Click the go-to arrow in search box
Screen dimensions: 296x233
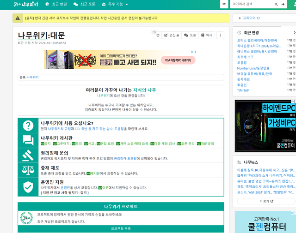tap(283, 4)
